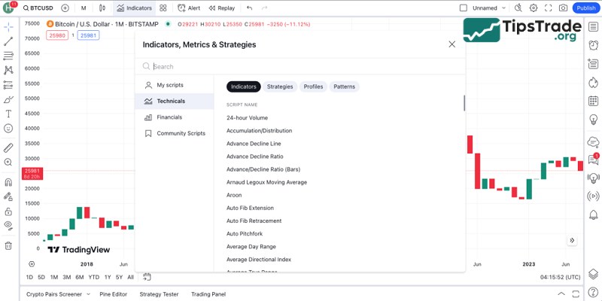The image size is (602, 301).
Task: Click the blue Publish button
Action: [585, 8]
